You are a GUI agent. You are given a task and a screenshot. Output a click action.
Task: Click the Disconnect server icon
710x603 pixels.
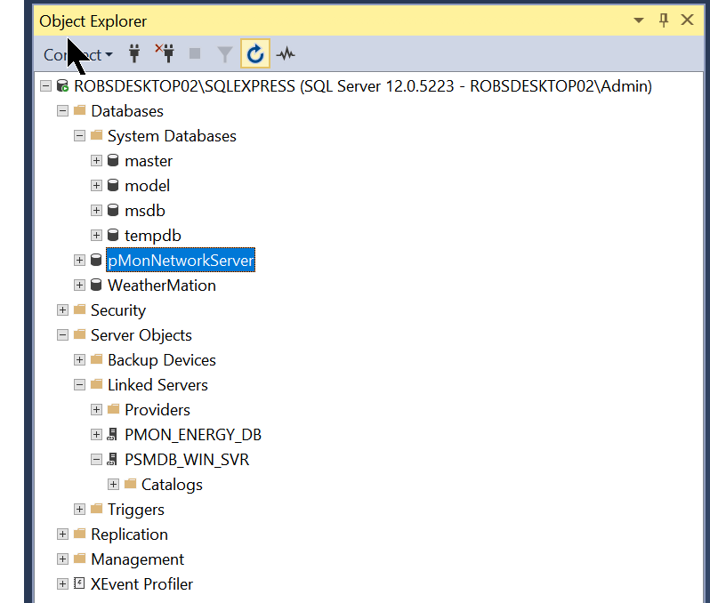[164, 54]
